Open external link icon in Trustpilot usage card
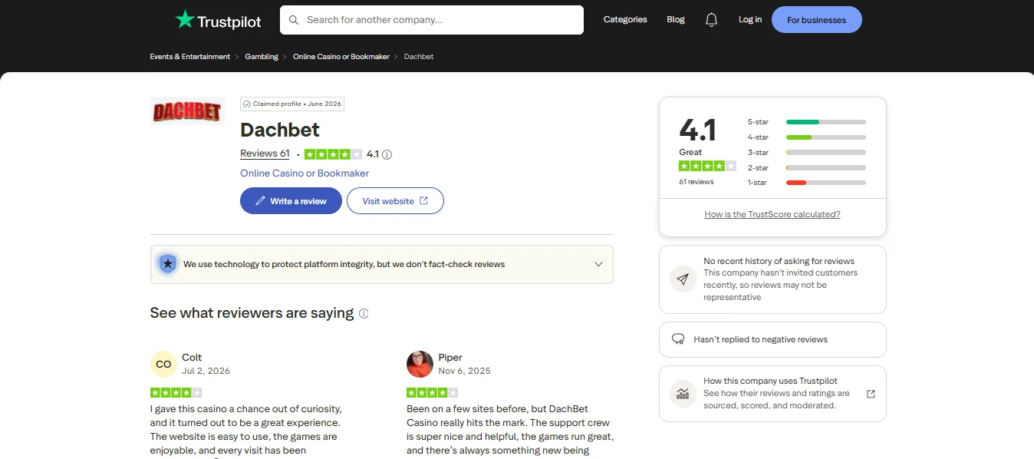 click(x=871, y=394)
